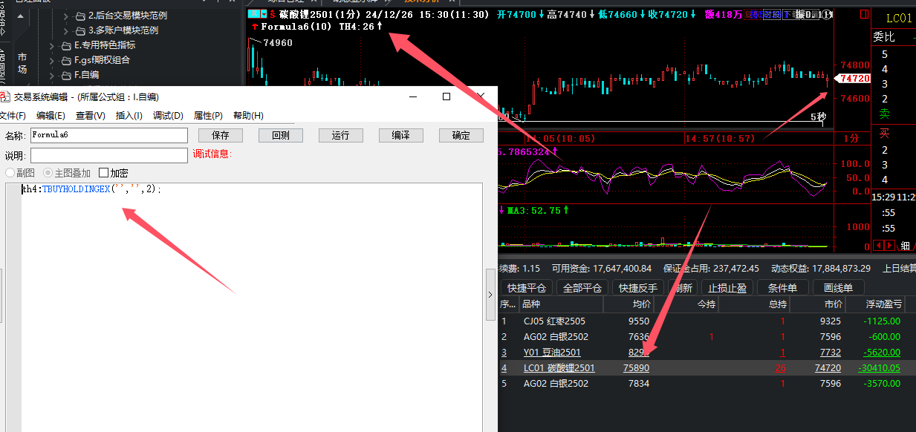Click the scroll-up arrow in left sidebar

click(19, 16)
